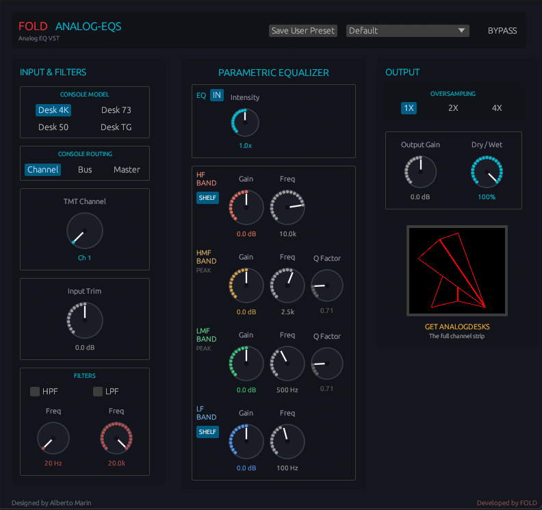Click the 10.0k HF frequency value
Screen dimensions: 542x510
(287, 234)
